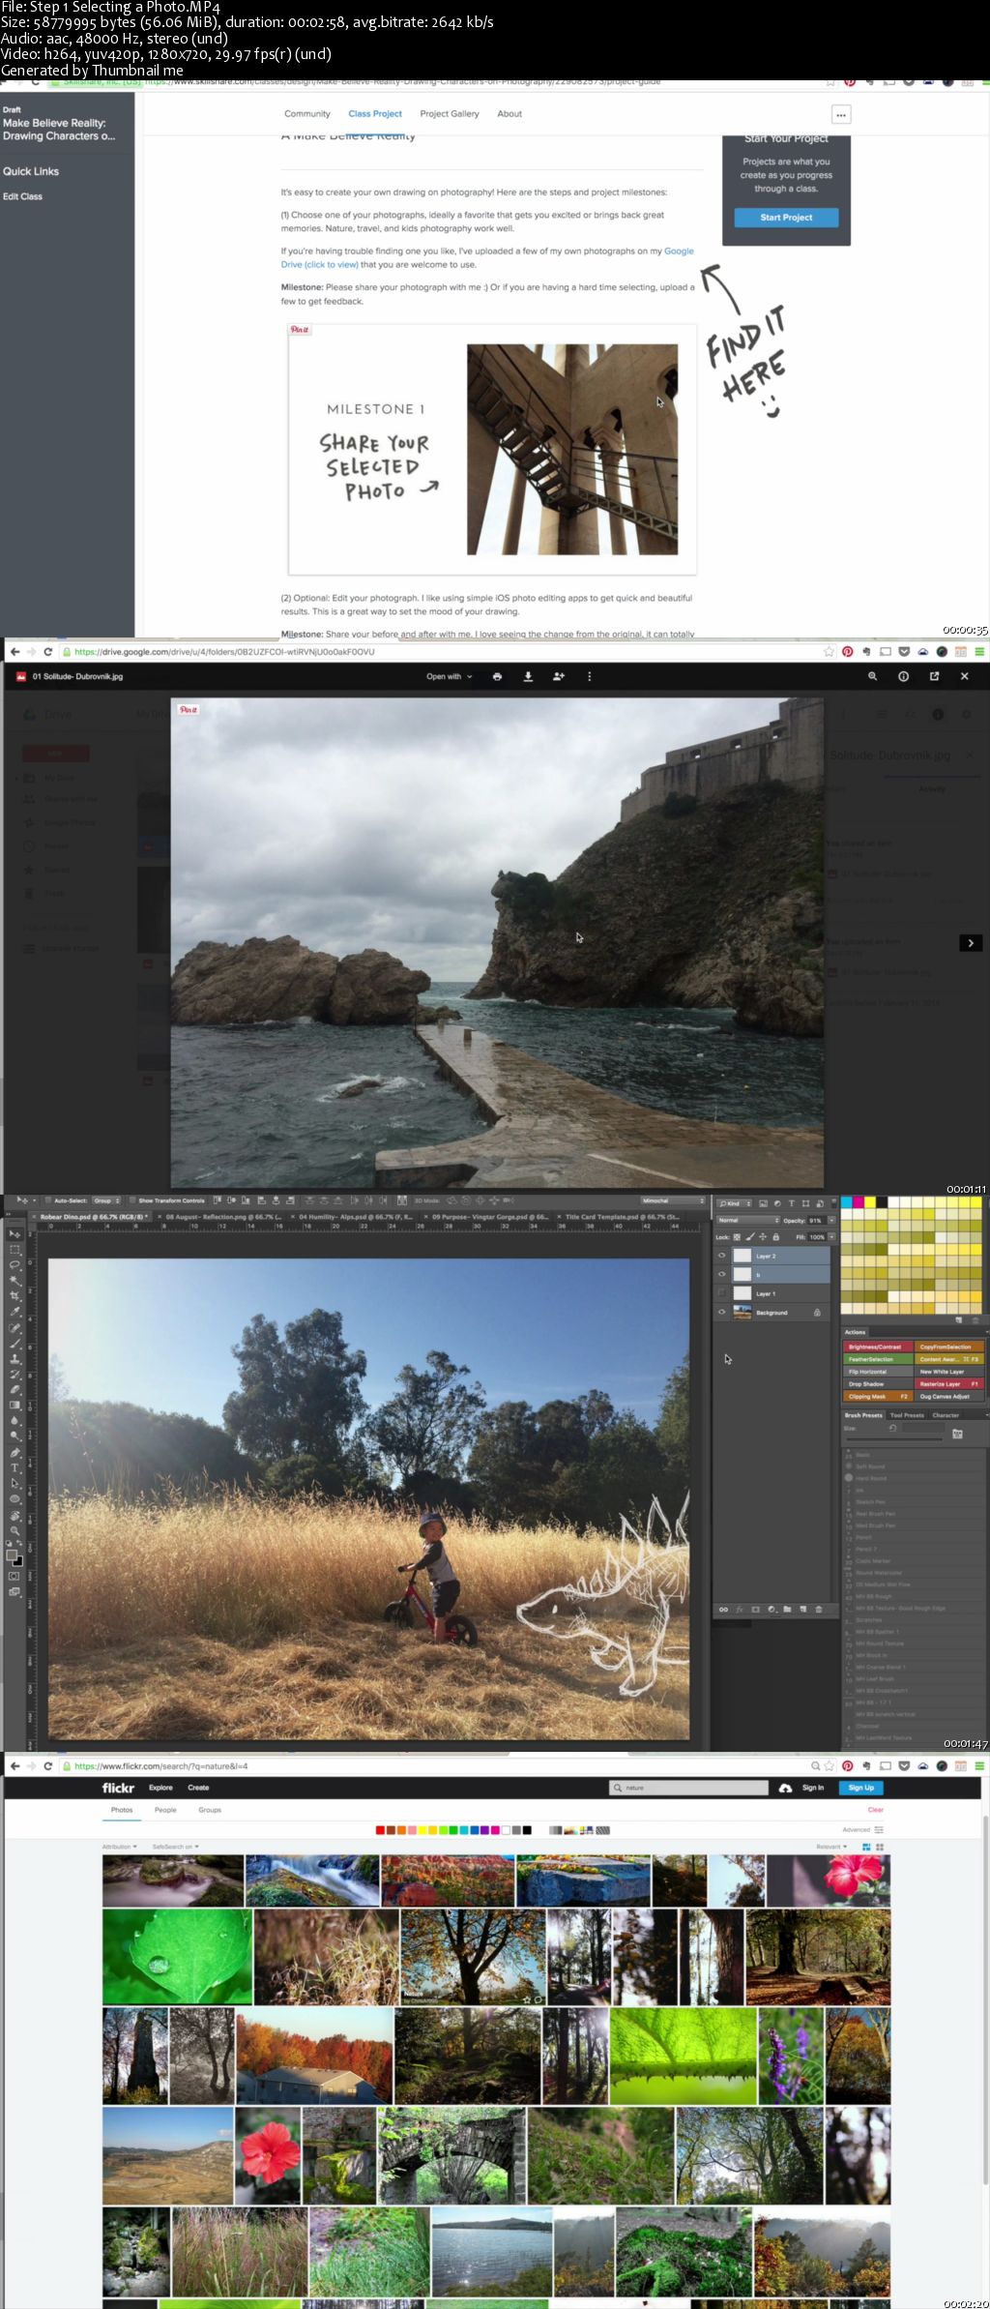Click delete layer trash icon in Layers panel
This screenshot has width=990, height=2309.
(819, 1610)
